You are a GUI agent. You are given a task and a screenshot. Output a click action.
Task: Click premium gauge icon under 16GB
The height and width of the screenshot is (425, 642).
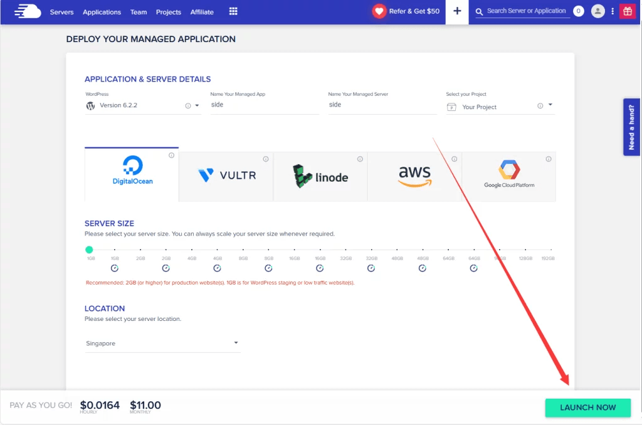click(320, 268)
